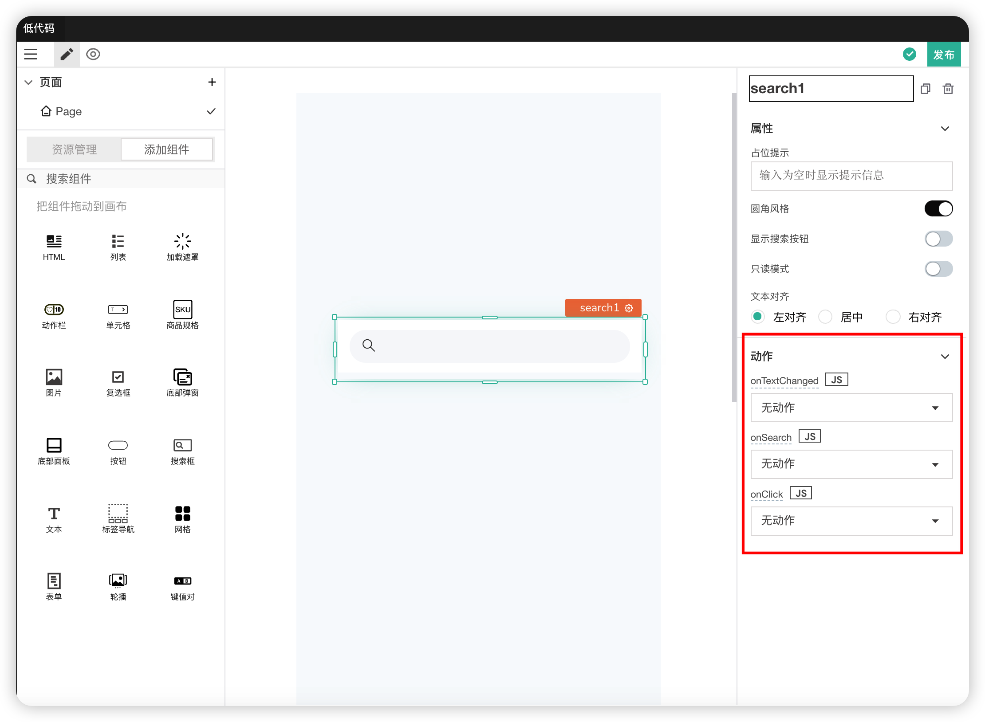Image resolution: width=985 pixels, height=722 pixels.
Task: Click the 占位提示 placeholder input field
Action: [x=851, y=176]
